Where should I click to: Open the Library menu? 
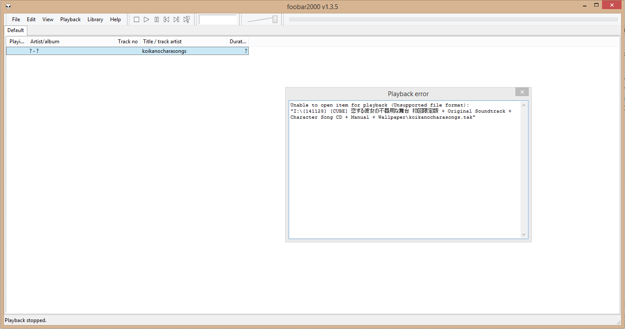click(x=95, y=19)
